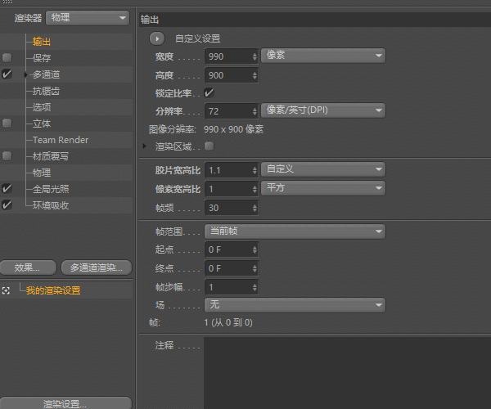This screenshot has width=491, height=409.
Task: Click the 高度 stepper arrows
Action: point(255,75)
